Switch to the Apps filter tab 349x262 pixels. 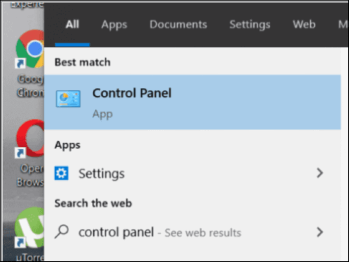114,24
